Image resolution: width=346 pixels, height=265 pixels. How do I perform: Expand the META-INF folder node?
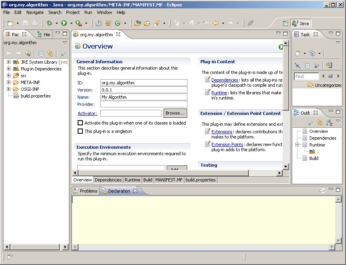tap(8, 82)
